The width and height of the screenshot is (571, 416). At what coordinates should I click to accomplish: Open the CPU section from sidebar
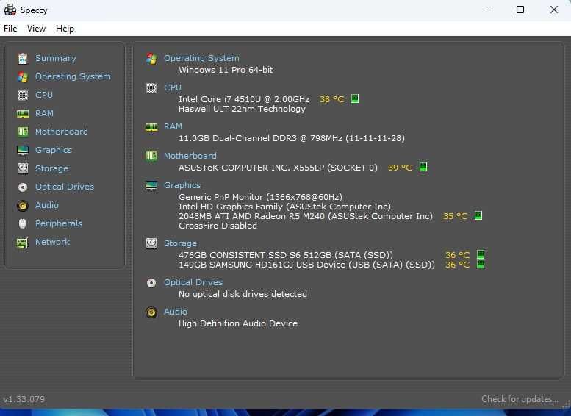(44, 95)
